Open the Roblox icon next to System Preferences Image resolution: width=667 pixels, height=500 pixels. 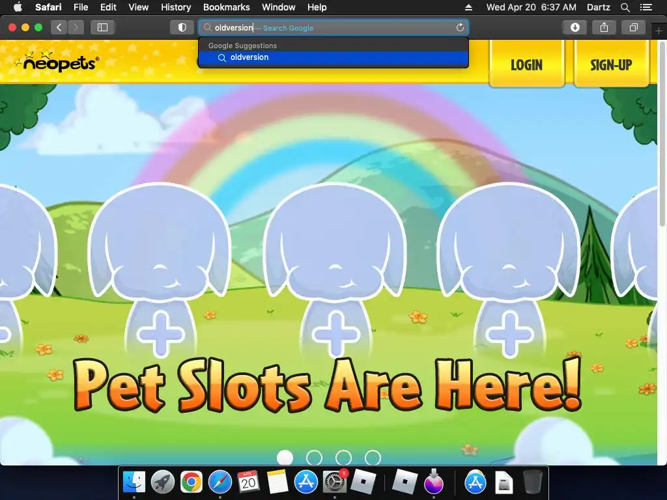click(363, 482)
